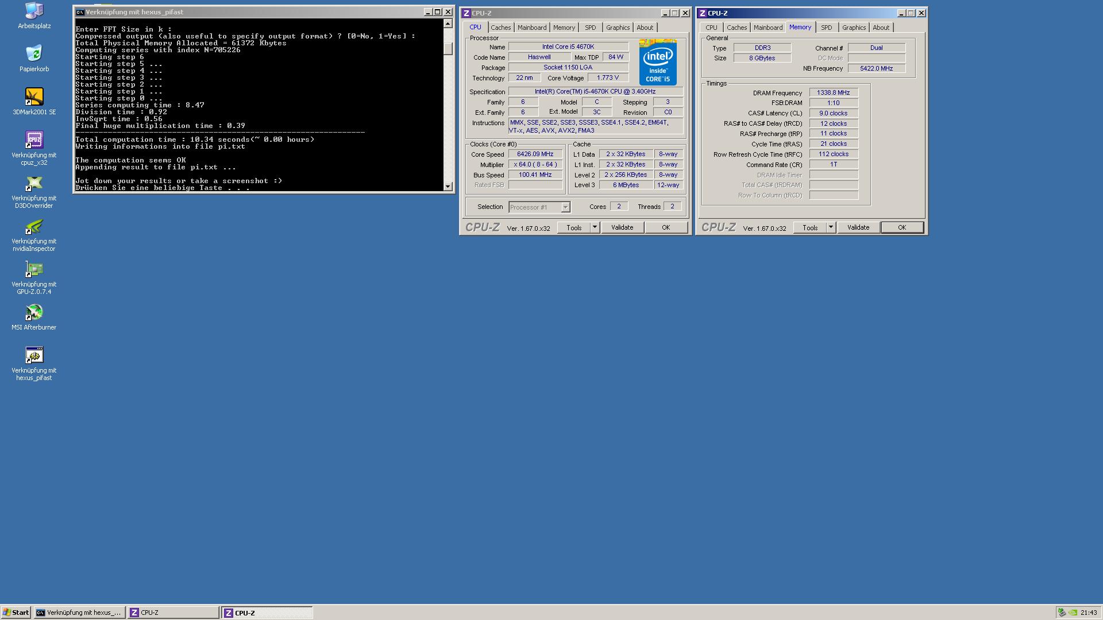
Task: Open the Caches tab in left CPU-Z
Action: [x=500, y=28]
